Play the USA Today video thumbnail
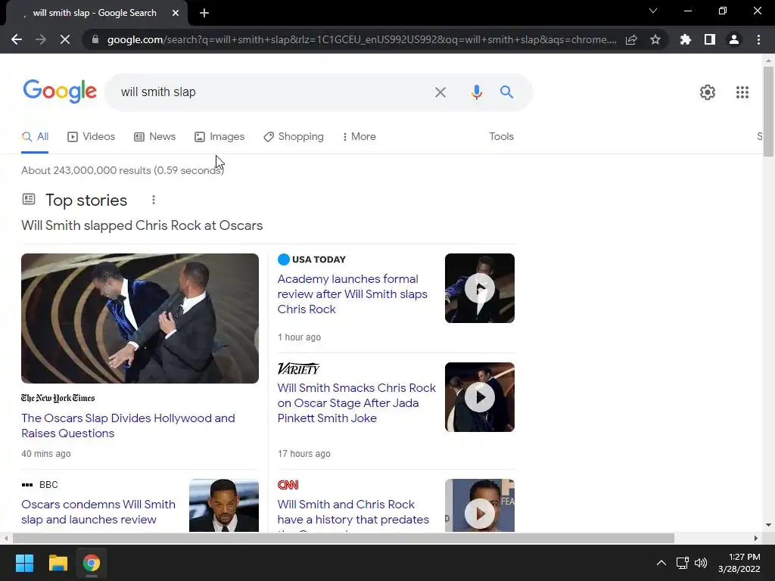The width and height of the screenshot is (775, 581). pos(479,288)
